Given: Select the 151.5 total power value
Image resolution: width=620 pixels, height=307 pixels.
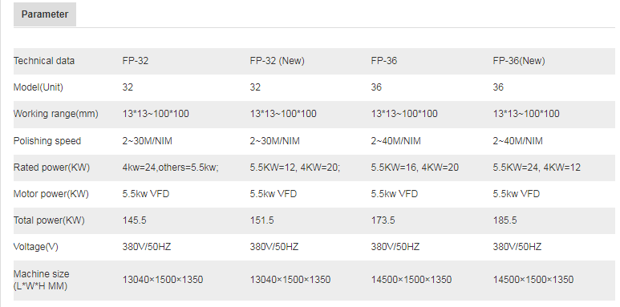Looking at the screenshot, I should pyautogui.click(x=261, y=220).
